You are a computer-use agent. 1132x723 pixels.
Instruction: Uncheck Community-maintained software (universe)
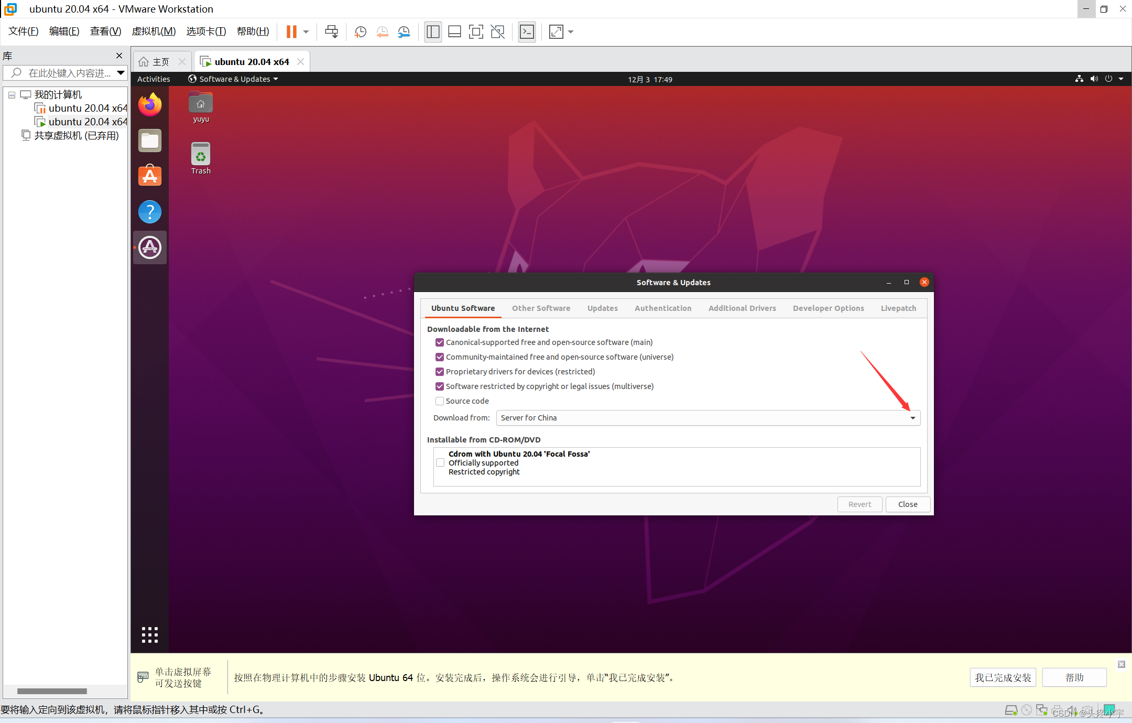pos(440,357)
